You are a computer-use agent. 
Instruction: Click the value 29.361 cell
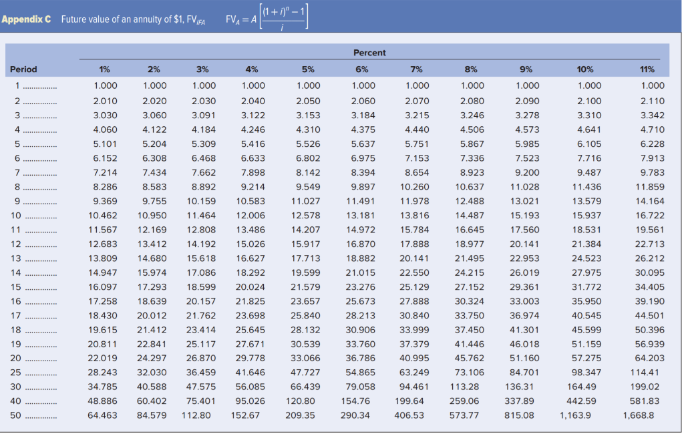524,287
